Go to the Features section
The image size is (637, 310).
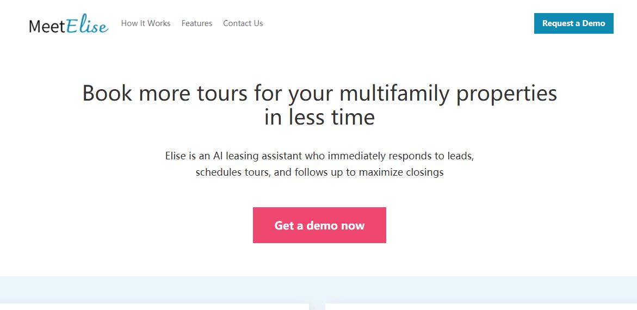click(196, 23)
